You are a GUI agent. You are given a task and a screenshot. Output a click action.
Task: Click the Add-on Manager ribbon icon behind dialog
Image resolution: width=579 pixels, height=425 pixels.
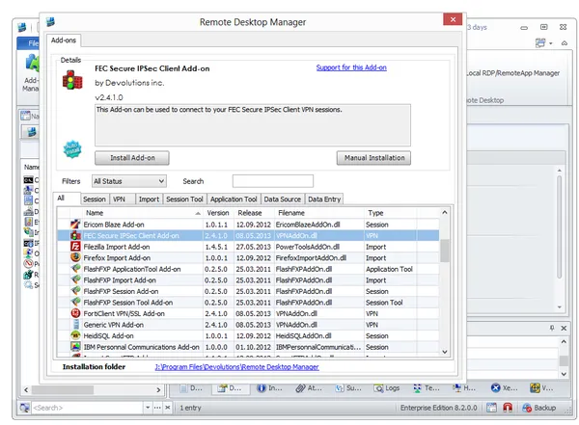coord(32,63)
